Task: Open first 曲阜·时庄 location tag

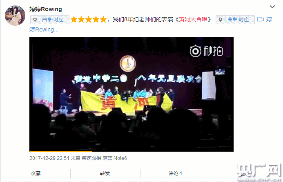Action: [50, 20]
